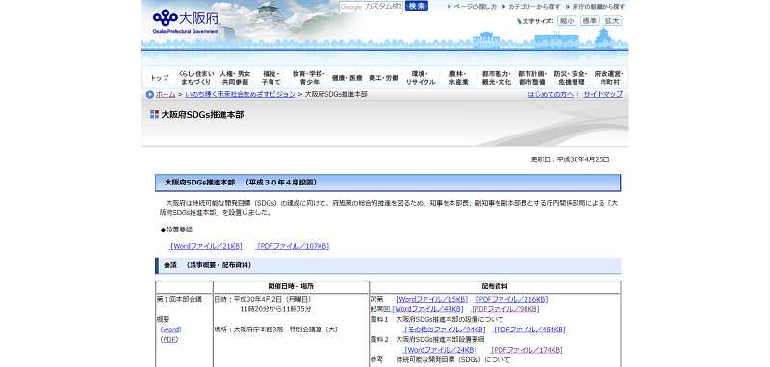Image resolution: width=770 pixels, height=367 pixels.
Task: Open いのち輝く未来社会をめざすビジョン breadcrumb link
Action: pos(240,94)
